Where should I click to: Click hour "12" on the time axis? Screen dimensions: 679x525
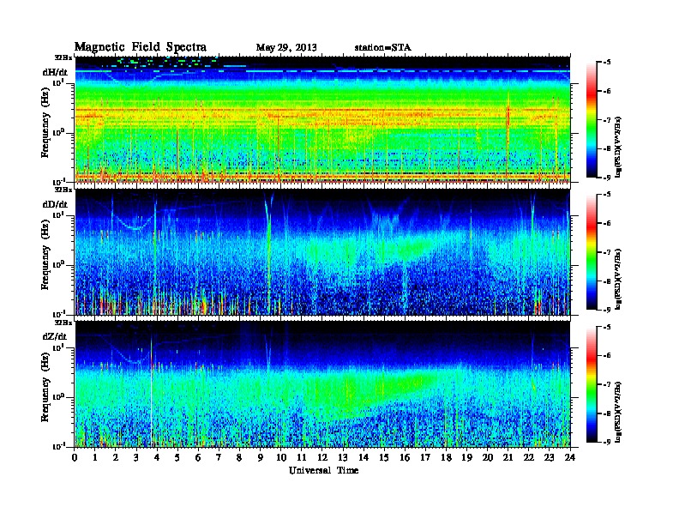[x=322, y=458]
